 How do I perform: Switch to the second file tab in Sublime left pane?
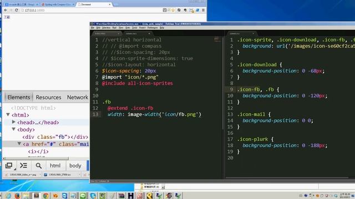tap(137, 34)
